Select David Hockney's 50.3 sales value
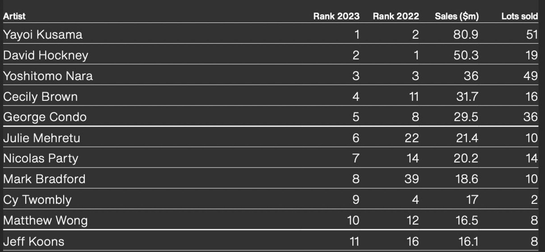The height and width of the screenshot is (252, 545). [x=466, y=55]
